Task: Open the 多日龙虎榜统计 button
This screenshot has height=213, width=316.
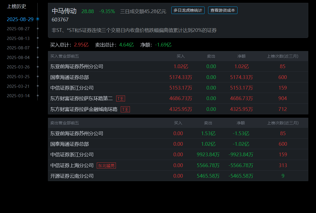Action: 188,10
